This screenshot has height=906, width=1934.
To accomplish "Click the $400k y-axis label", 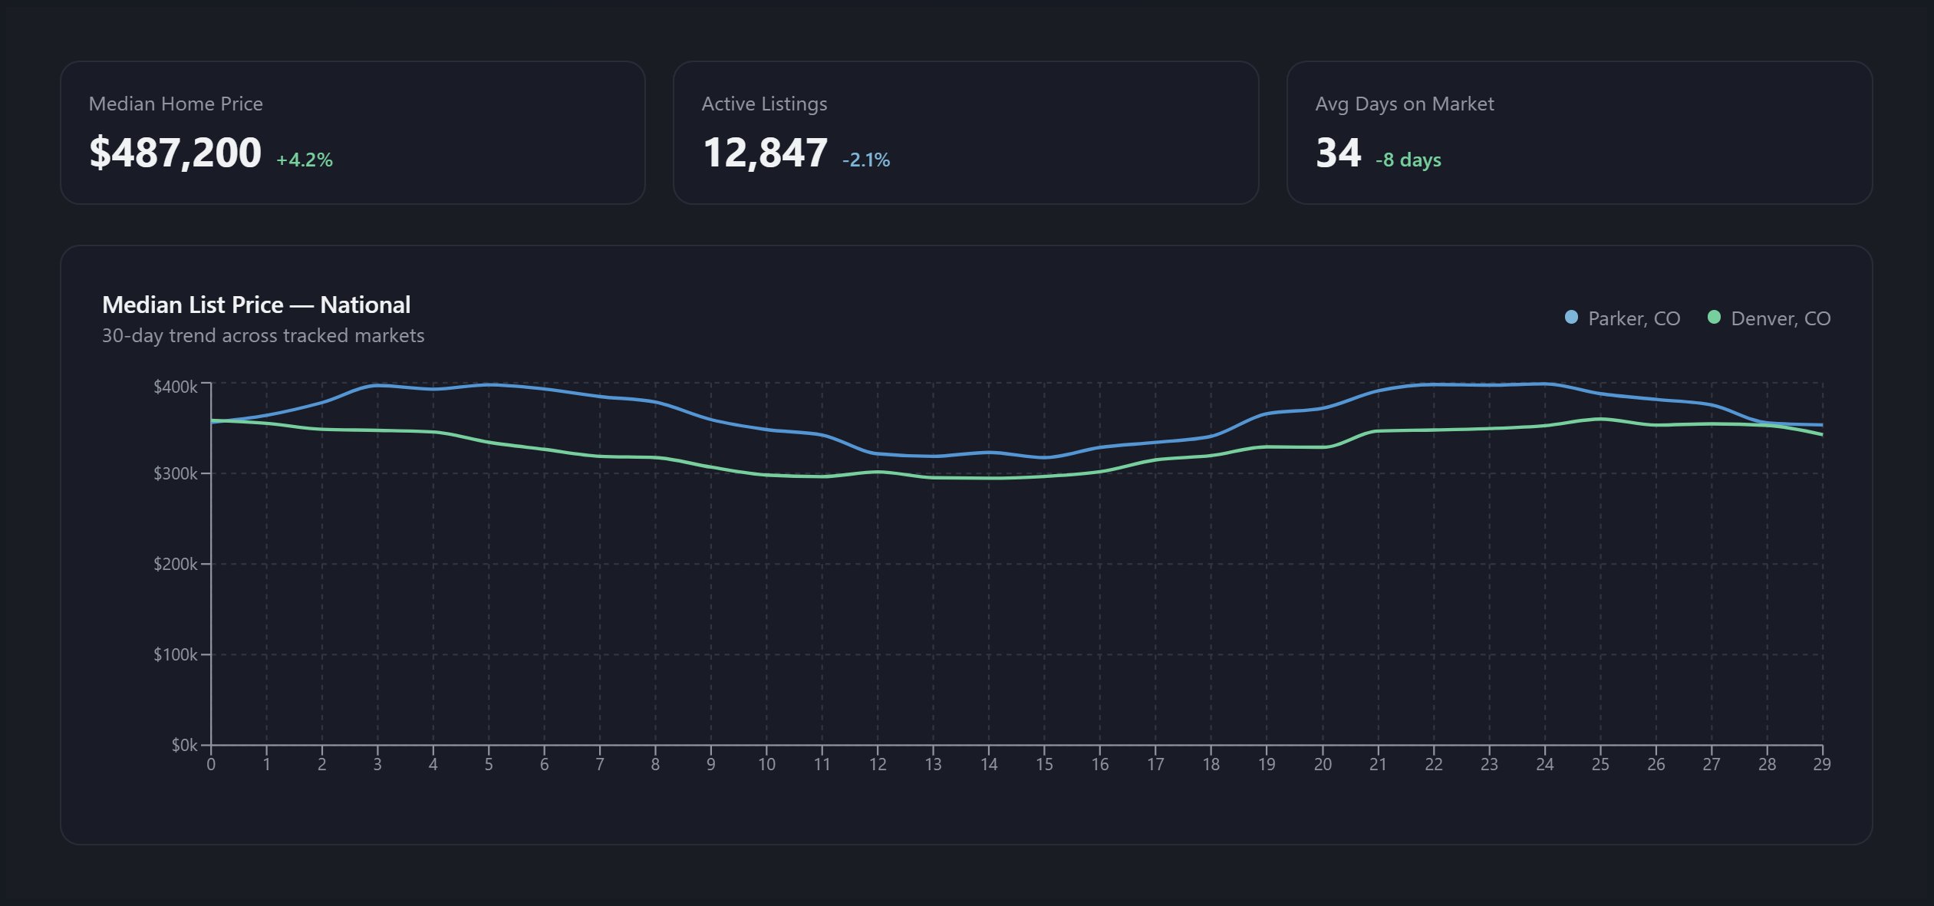I will point(176,387).
